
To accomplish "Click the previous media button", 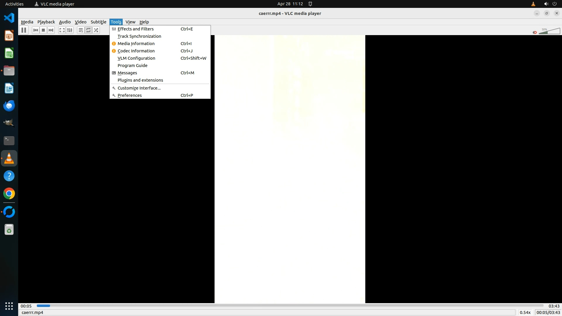I will [x=36, y=30].
